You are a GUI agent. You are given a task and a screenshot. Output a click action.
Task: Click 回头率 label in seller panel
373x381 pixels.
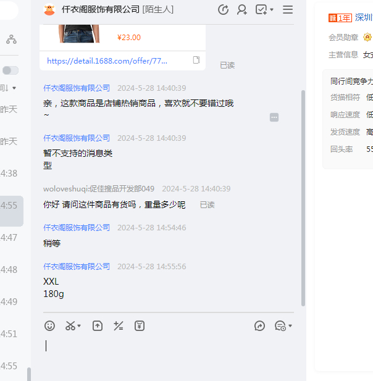(x=342, y=149)
